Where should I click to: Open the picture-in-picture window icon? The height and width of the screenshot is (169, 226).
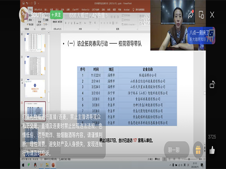[201, 15]
